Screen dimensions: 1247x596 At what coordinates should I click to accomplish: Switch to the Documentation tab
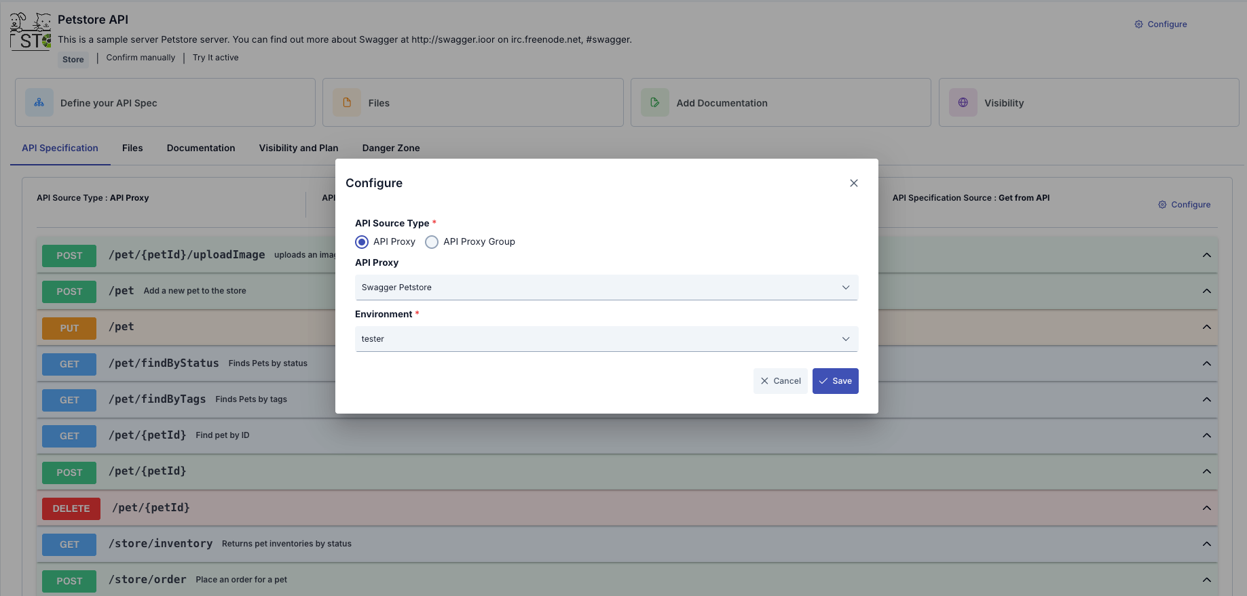click(201, 148)
